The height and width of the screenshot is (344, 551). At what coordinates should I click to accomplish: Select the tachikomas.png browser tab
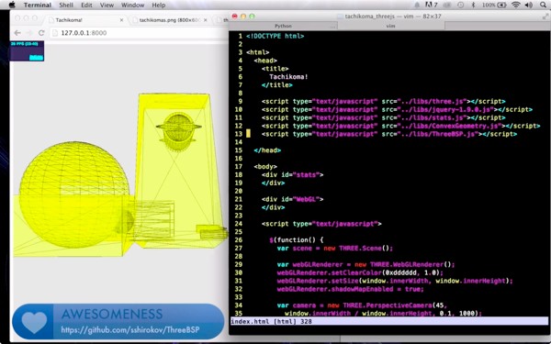(169, 20)
